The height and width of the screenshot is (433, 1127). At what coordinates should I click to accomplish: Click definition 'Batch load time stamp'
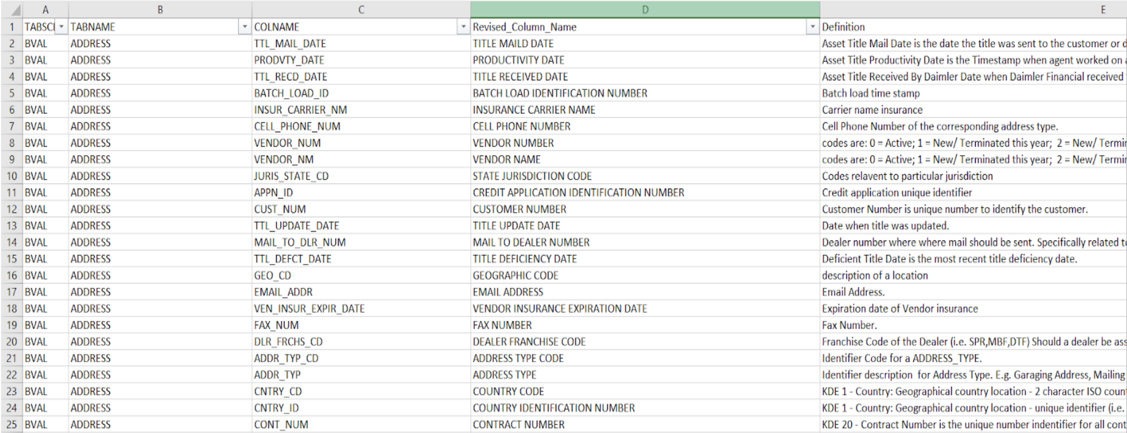pyautogui.click(x=871, y=93)
